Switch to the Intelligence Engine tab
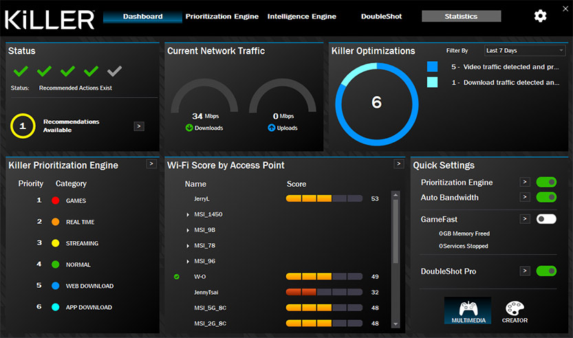The width and height of the screenshot is (573, 338). coord(302,16)
